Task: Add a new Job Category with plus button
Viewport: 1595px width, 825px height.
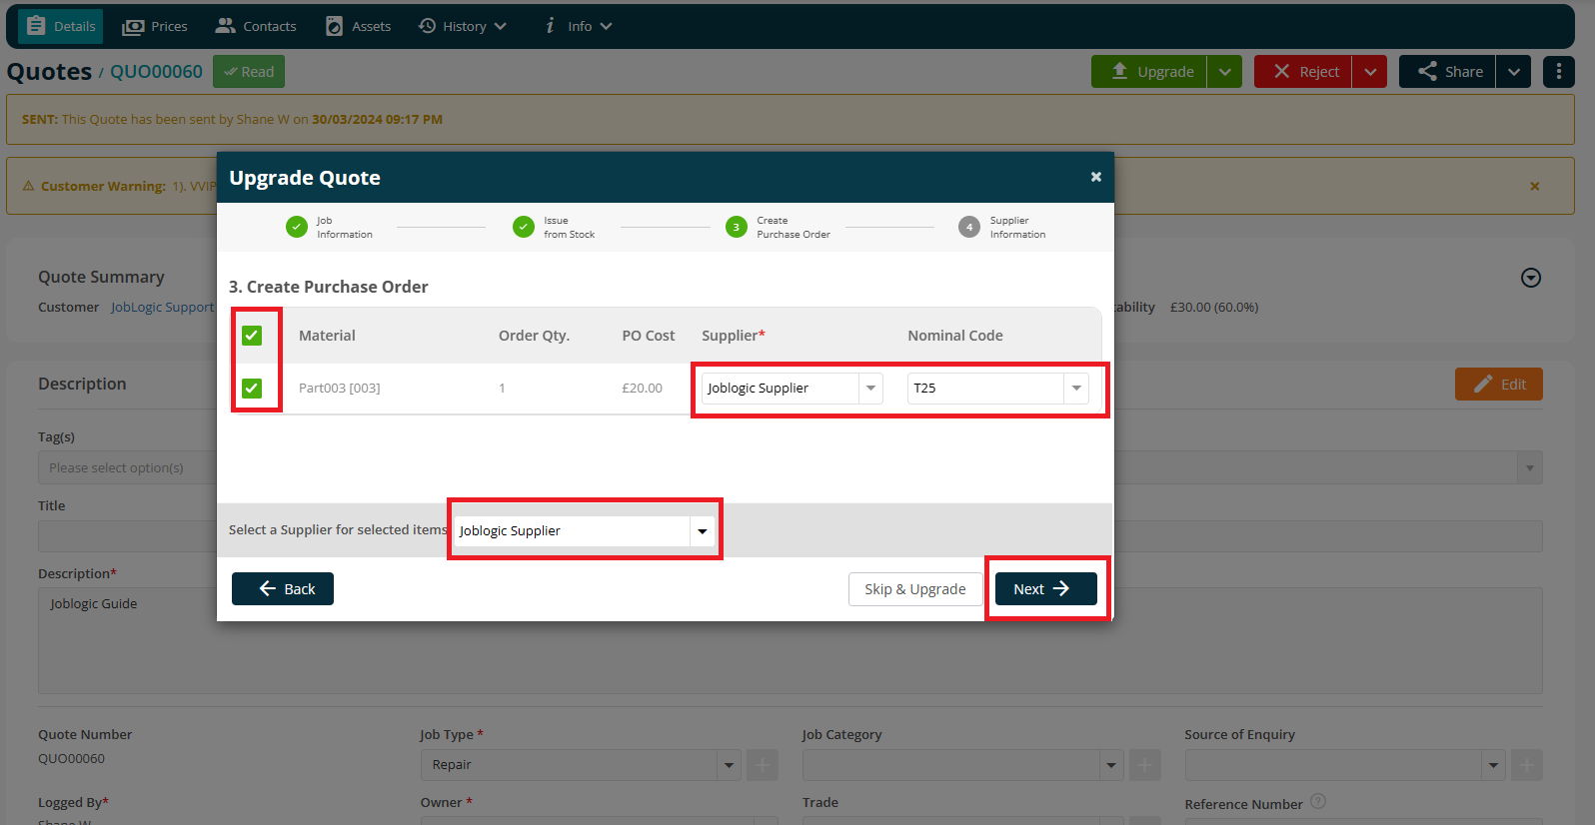Action: [1145, 765]
